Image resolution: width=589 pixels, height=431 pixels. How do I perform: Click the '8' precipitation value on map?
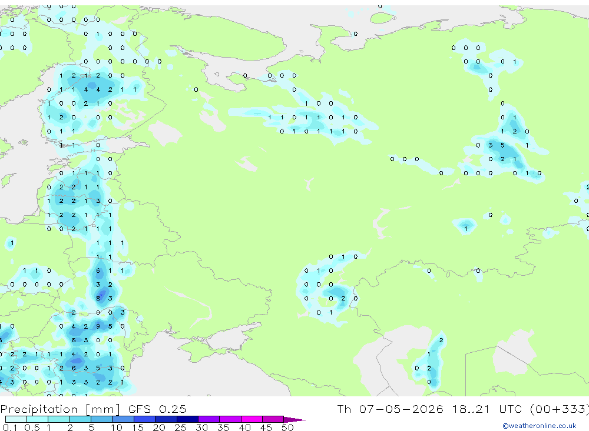click(98, 299)
